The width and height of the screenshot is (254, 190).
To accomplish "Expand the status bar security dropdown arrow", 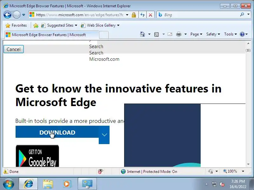I will pyautogui.click(x=217, y=171).
